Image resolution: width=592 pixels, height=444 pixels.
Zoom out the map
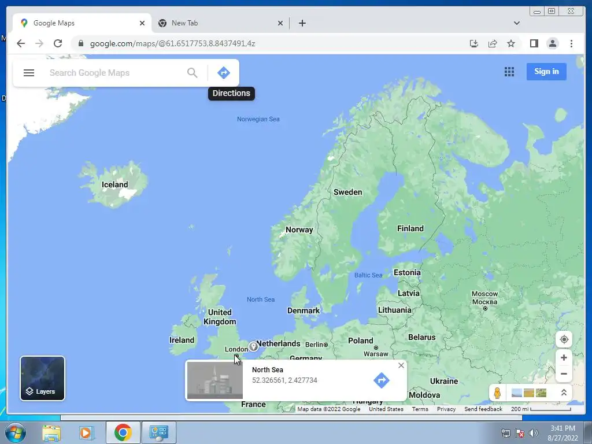(x=564, y=374)
